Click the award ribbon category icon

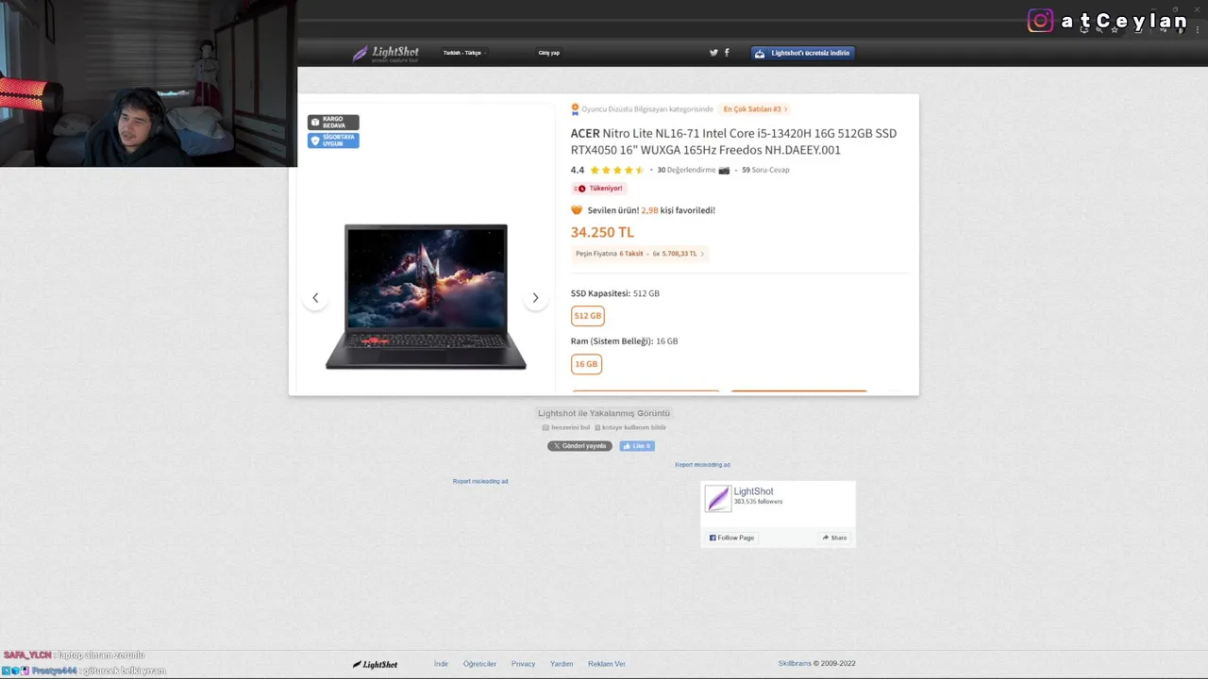tap(575, 109)
